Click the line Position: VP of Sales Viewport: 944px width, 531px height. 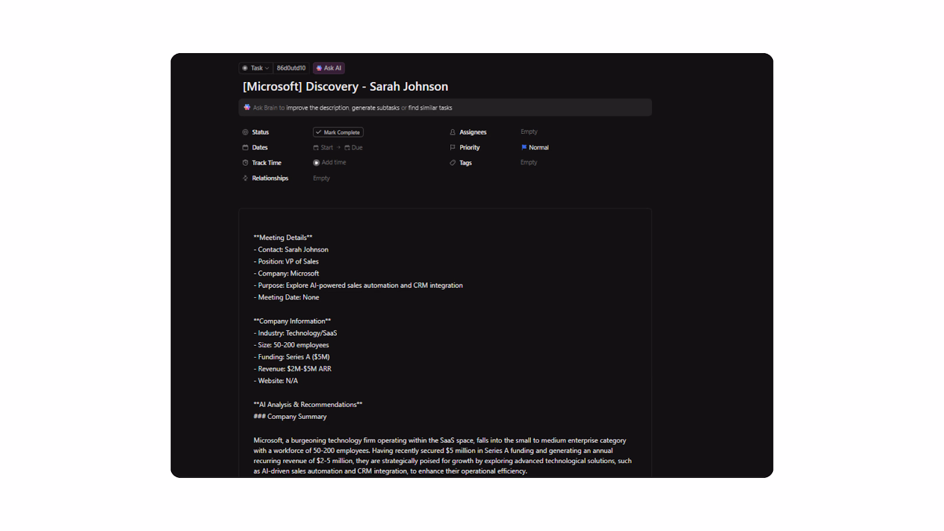coord(286,261)
